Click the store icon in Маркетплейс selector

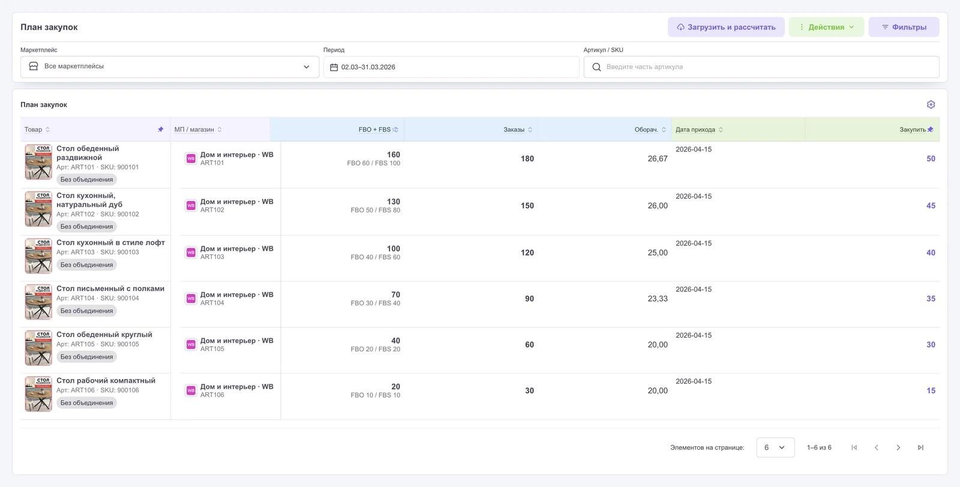pos(34,67)
